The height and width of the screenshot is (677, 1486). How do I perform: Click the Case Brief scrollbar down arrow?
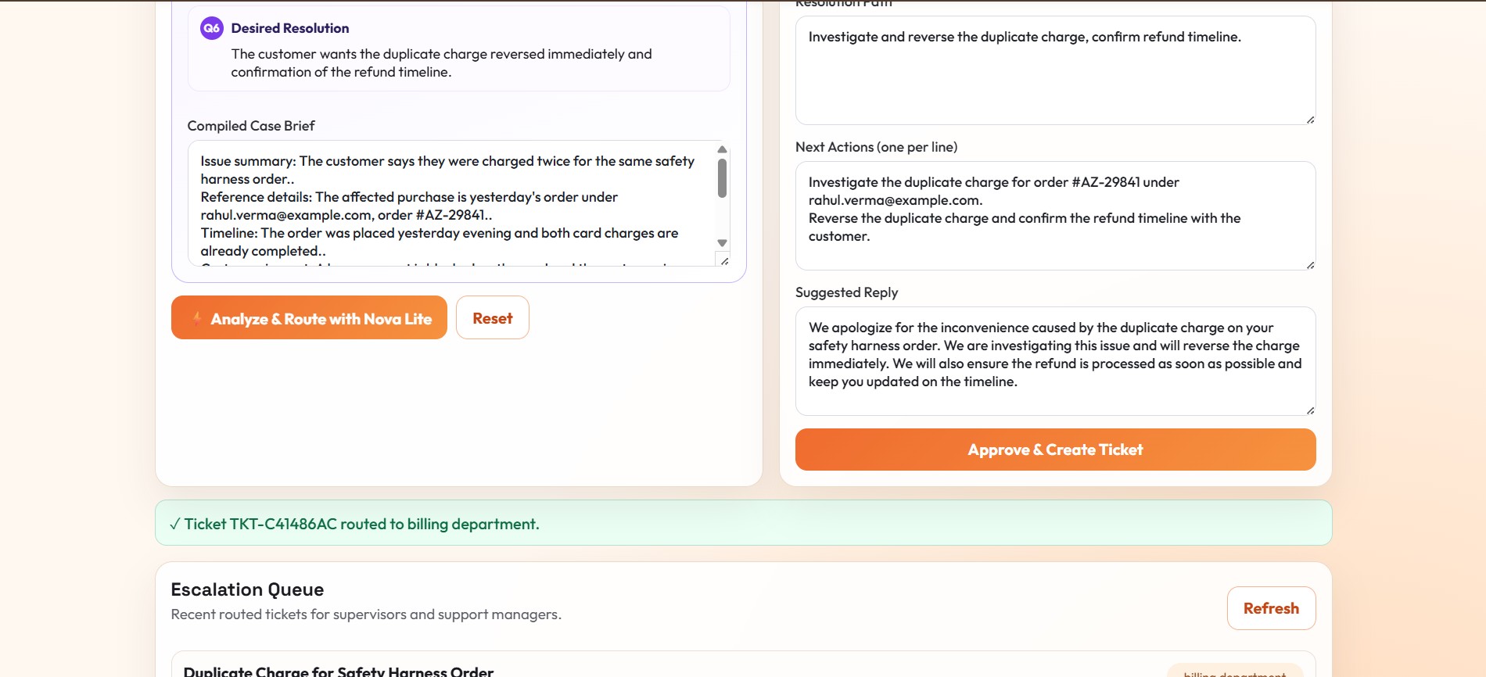pyautogui.click(x=722, y=243)
